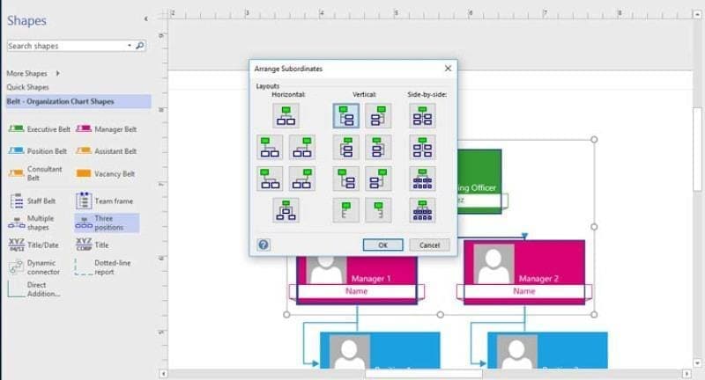Collapse the Shapes panel with the chevron
Screen dimensions: 705x380
tap(145, 18)
